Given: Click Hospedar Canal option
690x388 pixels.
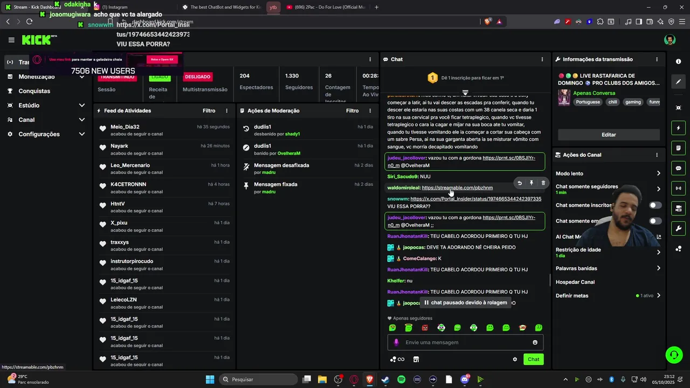Looking at the screenshot, I should 575,282.
